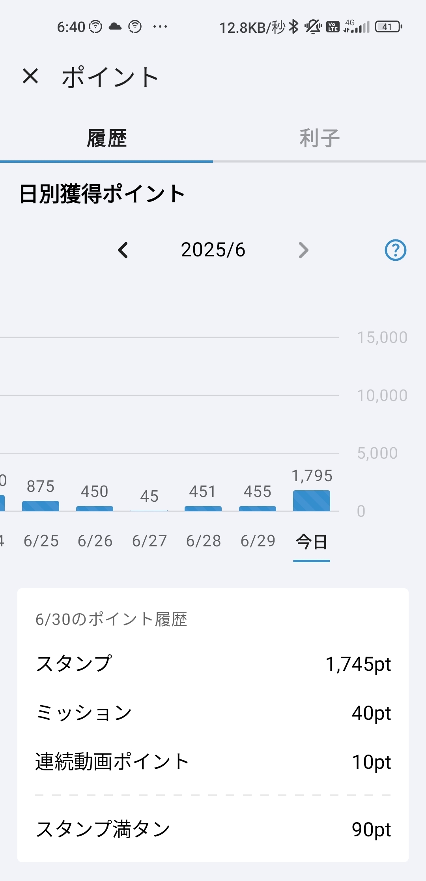The image size is (426, 881).
Task: Tap the 6/27 date label
Action: 149,541
